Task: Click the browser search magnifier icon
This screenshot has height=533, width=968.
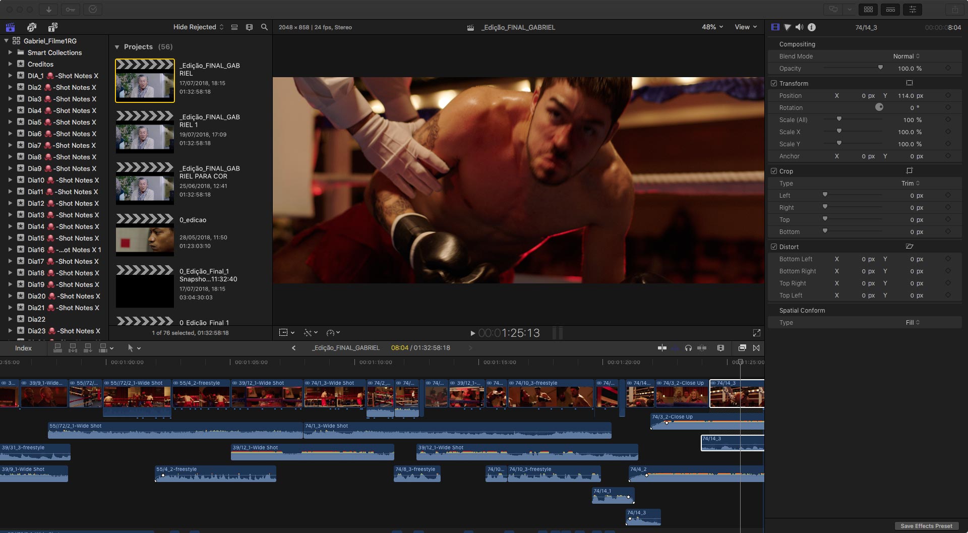Action: 264,27
